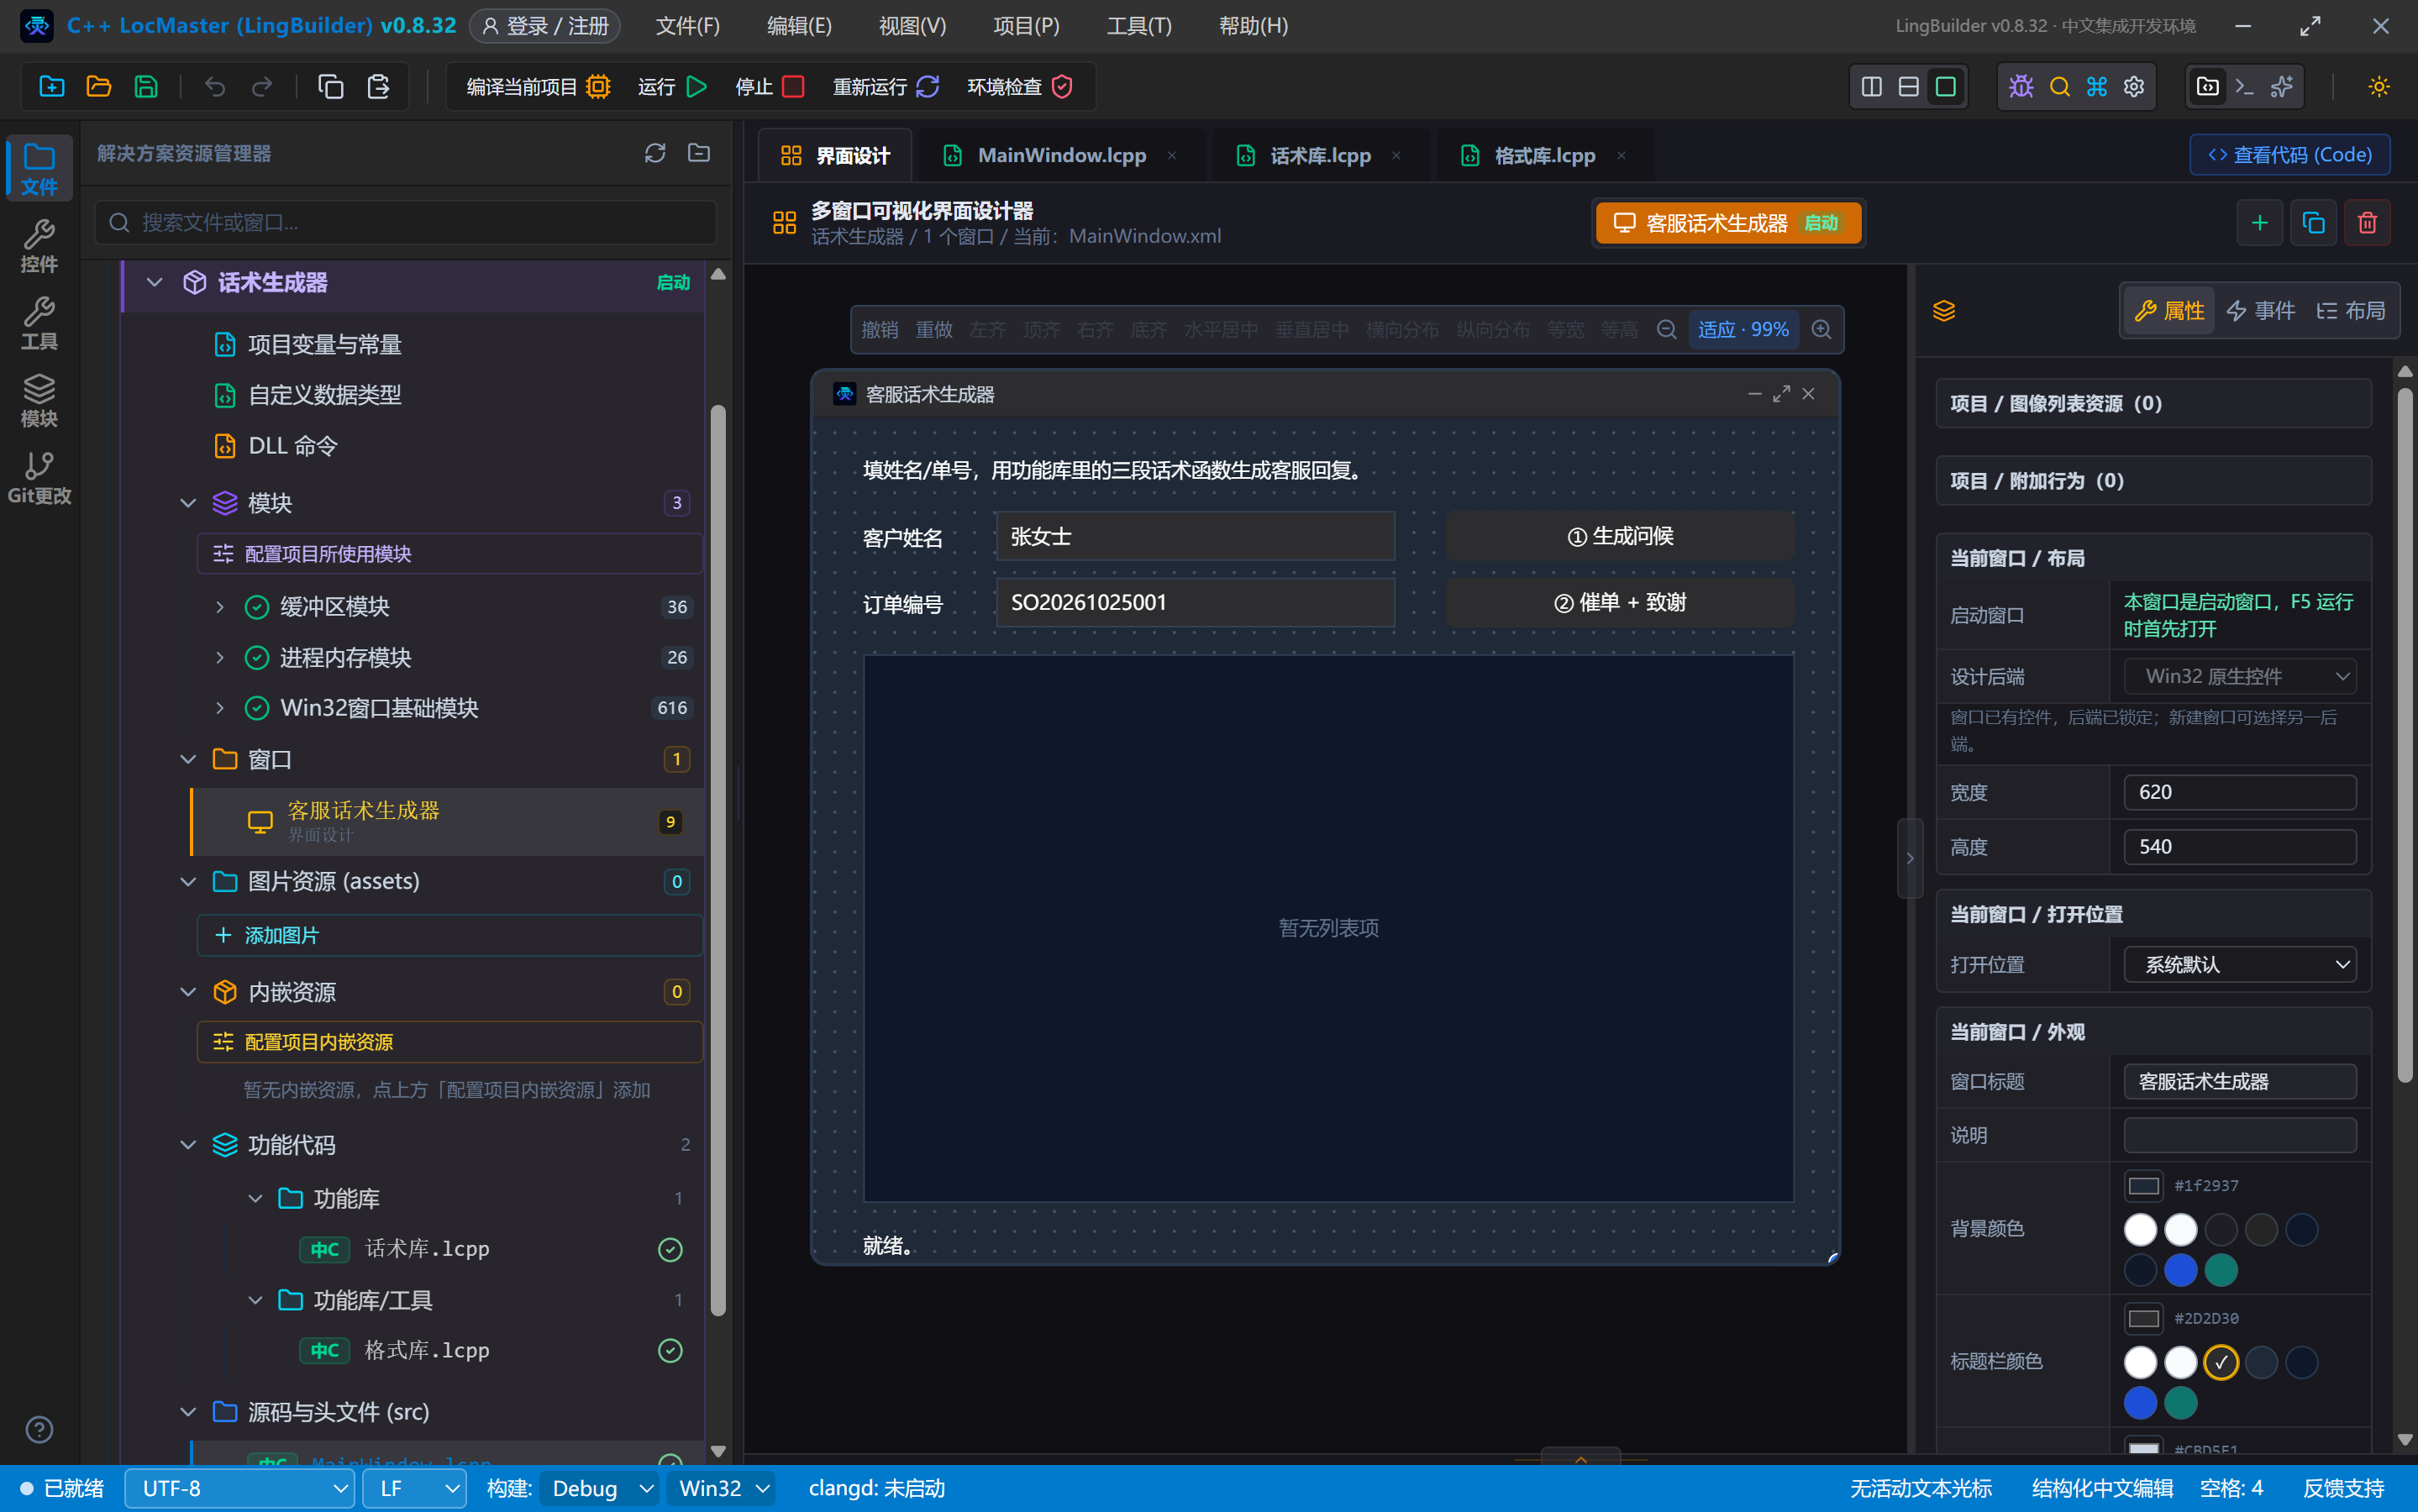Screen dimensions: 2418x1512
Task: Click the open folder toolbar icon
Action: point(99,87)
